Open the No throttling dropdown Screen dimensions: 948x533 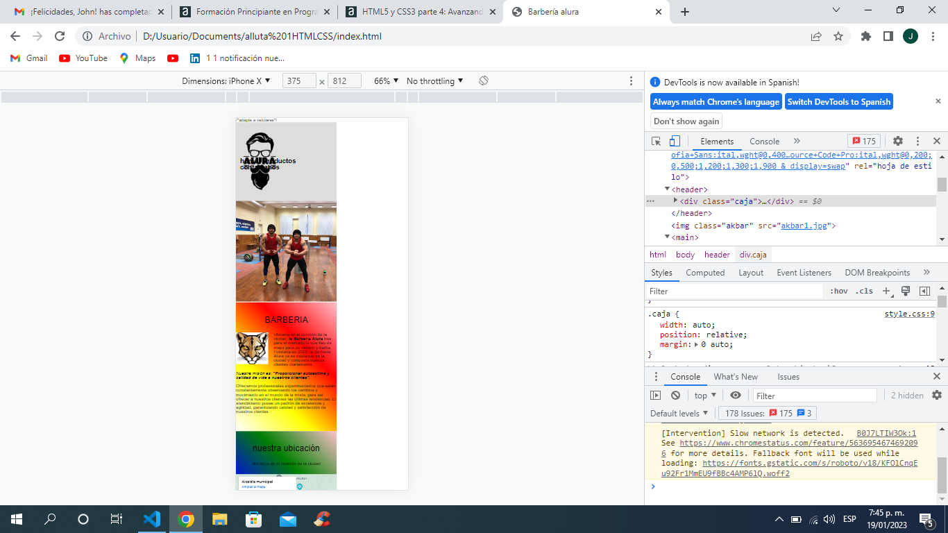click(x=434, y=81)
